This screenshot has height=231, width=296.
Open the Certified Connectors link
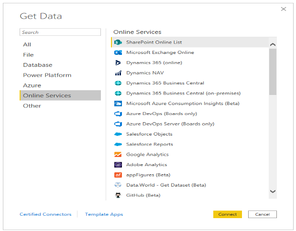pos(45,214)
